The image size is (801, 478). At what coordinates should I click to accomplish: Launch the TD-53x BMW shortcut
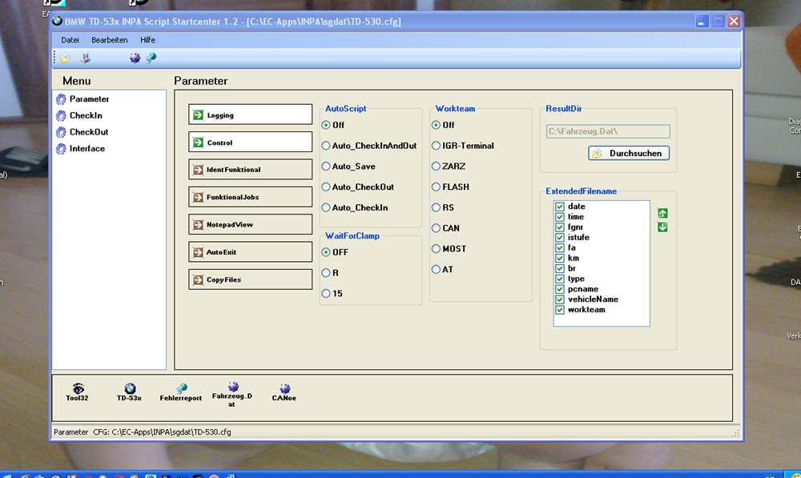[130, 392]
